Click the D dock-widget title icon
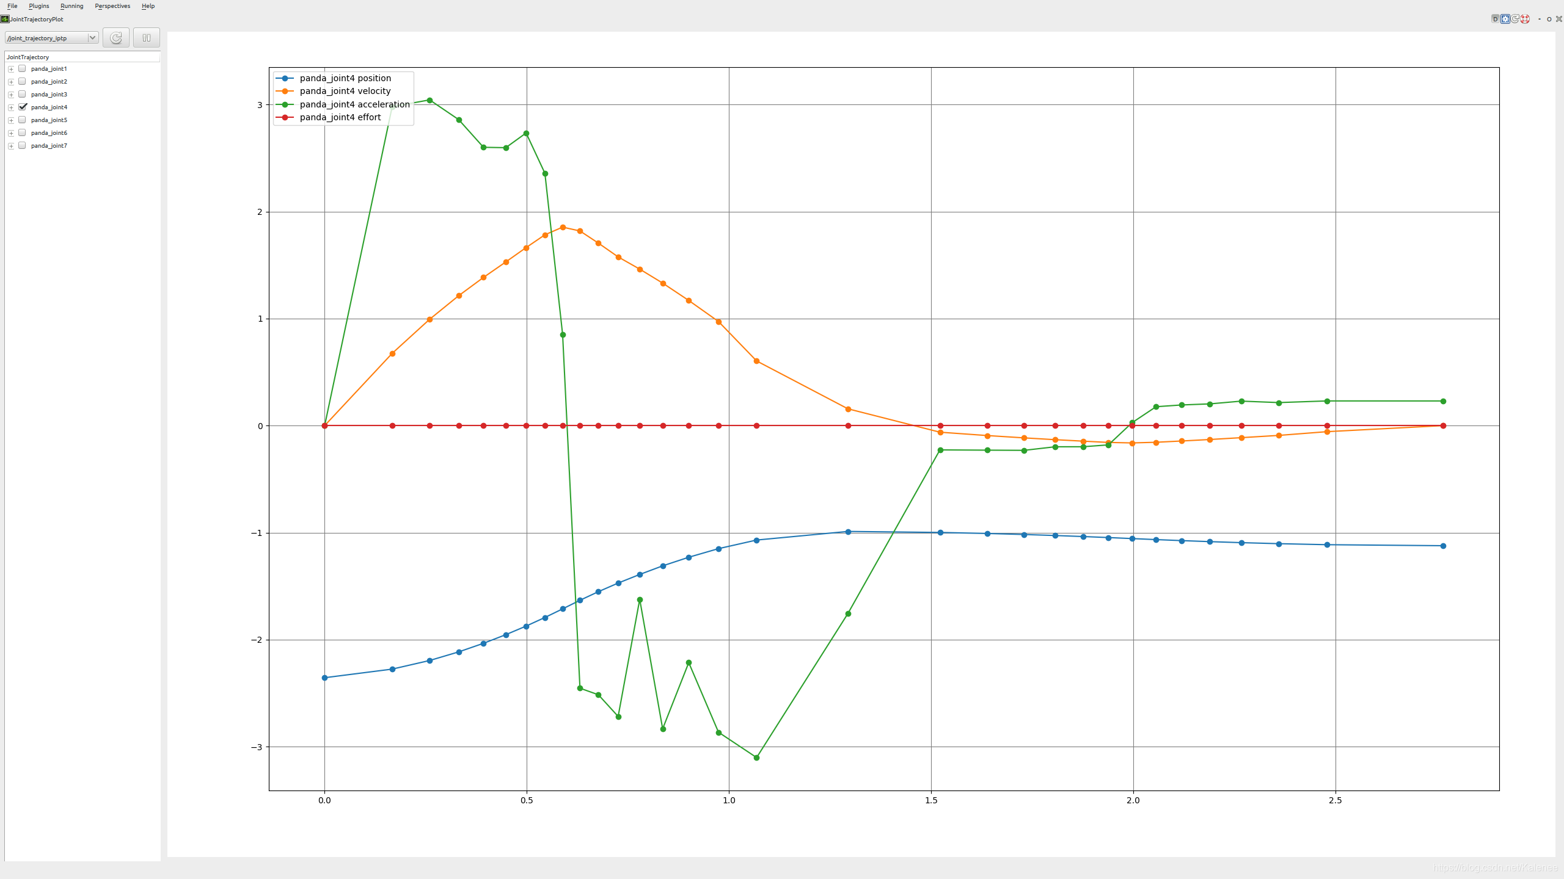This screenshot has width=1564, height=879. [x=1496, y=19]
